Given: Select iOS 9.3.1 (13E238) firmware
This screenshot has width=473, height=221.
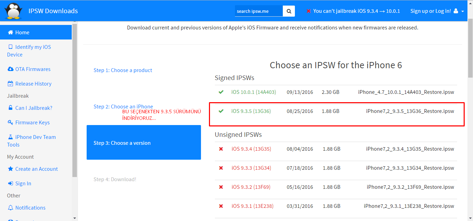Looking at the screenshot, I should point(252,206).
